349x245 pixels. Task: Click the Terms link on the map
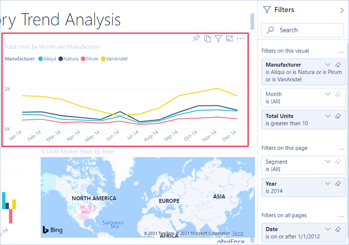(x=238, y=233)
